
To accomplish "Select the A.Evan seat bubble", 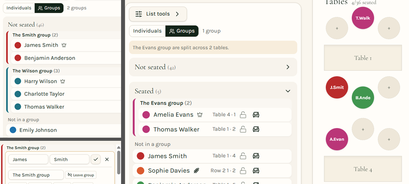I will 337,139.
